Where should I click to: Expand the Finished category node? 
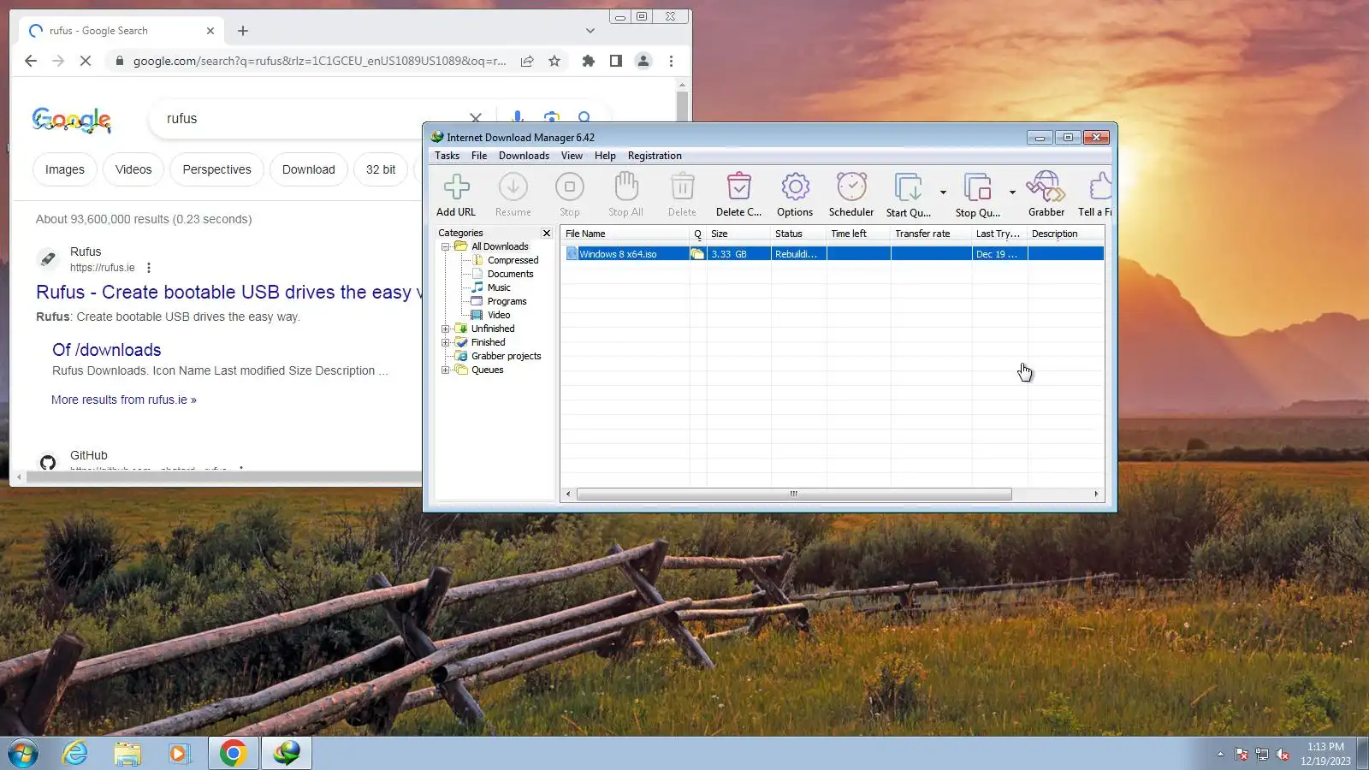click(445, 342)
